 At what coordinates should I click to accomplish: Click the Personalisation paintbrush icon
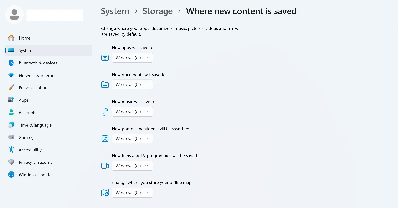tap(11, 88)
